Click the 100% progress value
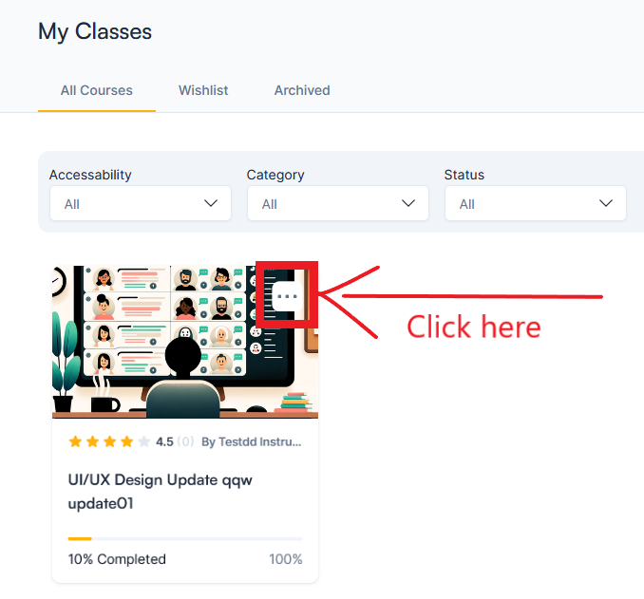 286,559
